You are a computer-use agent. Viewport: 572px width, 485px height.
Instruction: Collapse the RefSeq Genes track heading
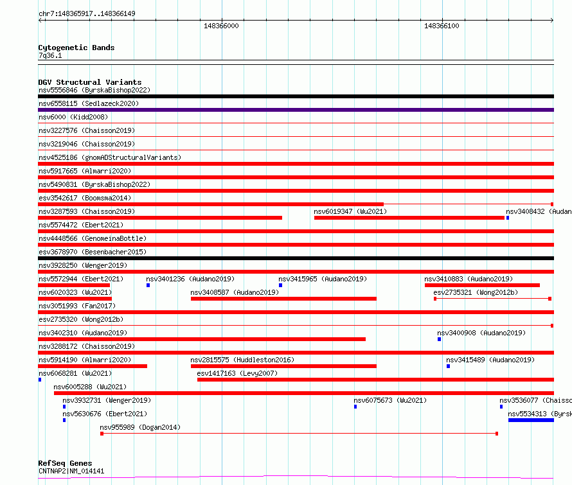click(64, 463)
